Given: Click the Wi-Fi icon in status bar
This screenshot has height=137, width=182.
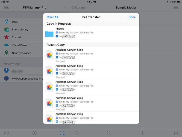Looking at the screenshot, I should click(8, 2).
